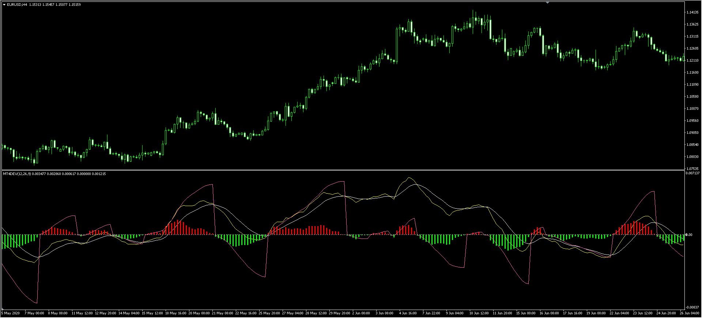The width and height of the screenshot is (702, 318).
Task: Click the 2 Jun 00:00 time label
Action: click(x=361, y=313)
